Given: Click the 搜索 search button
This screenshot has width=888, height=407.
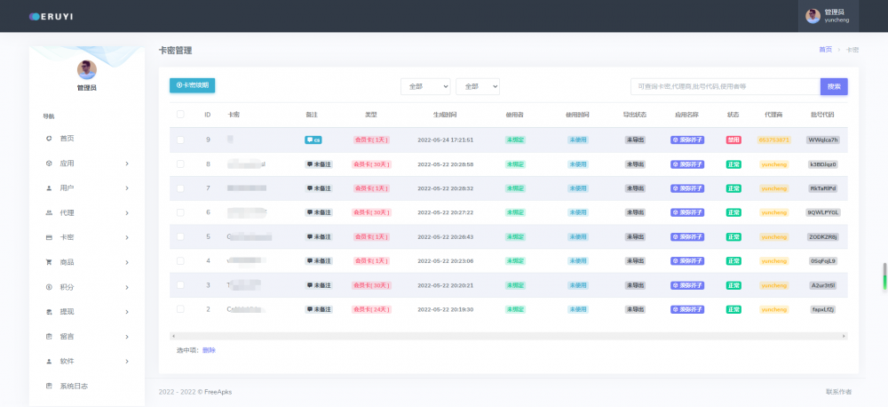Looking at the screenshot, I should [x=834, y=86].
